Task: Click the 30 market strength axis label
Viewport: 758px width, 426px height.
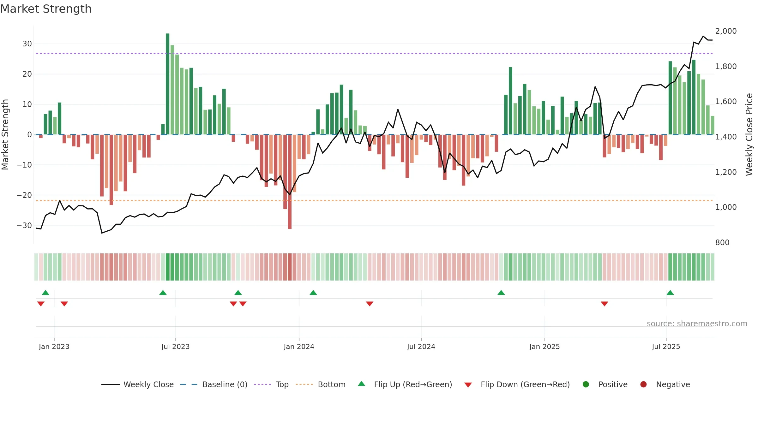Action: click(x=27, y=44)
